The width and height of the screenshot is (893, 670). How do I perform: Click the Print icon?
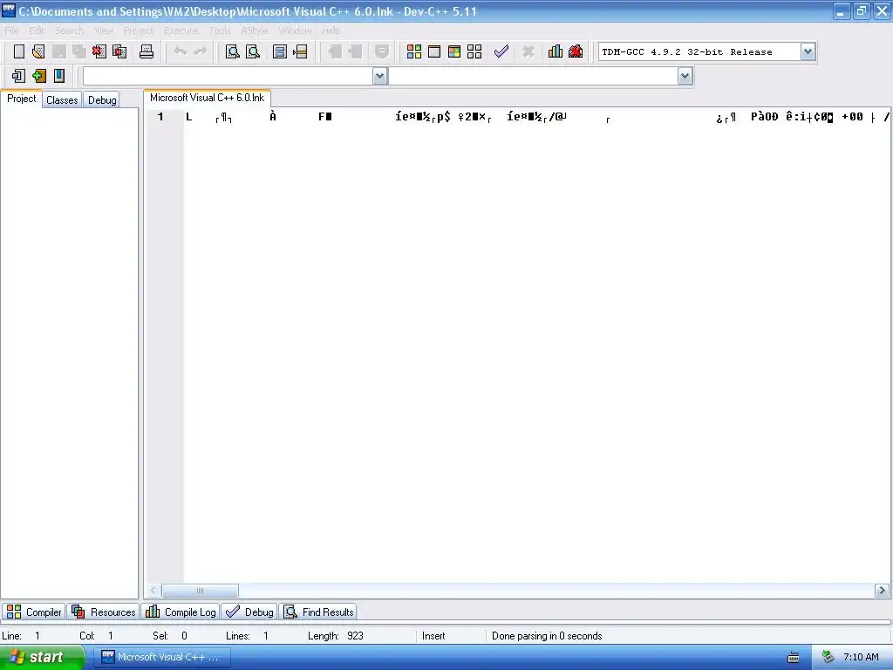147,51
